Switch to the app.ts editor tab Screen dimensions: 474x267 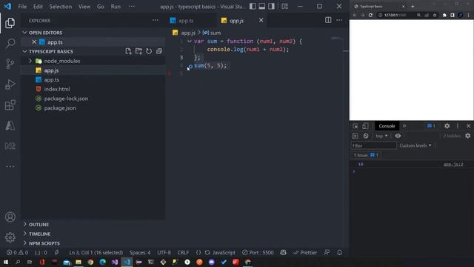(186, 21)
